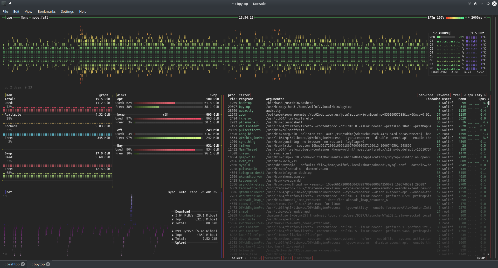Click terminate in the proc footer
The width and height of the screenshot is (498, 268).
(272, 258)
